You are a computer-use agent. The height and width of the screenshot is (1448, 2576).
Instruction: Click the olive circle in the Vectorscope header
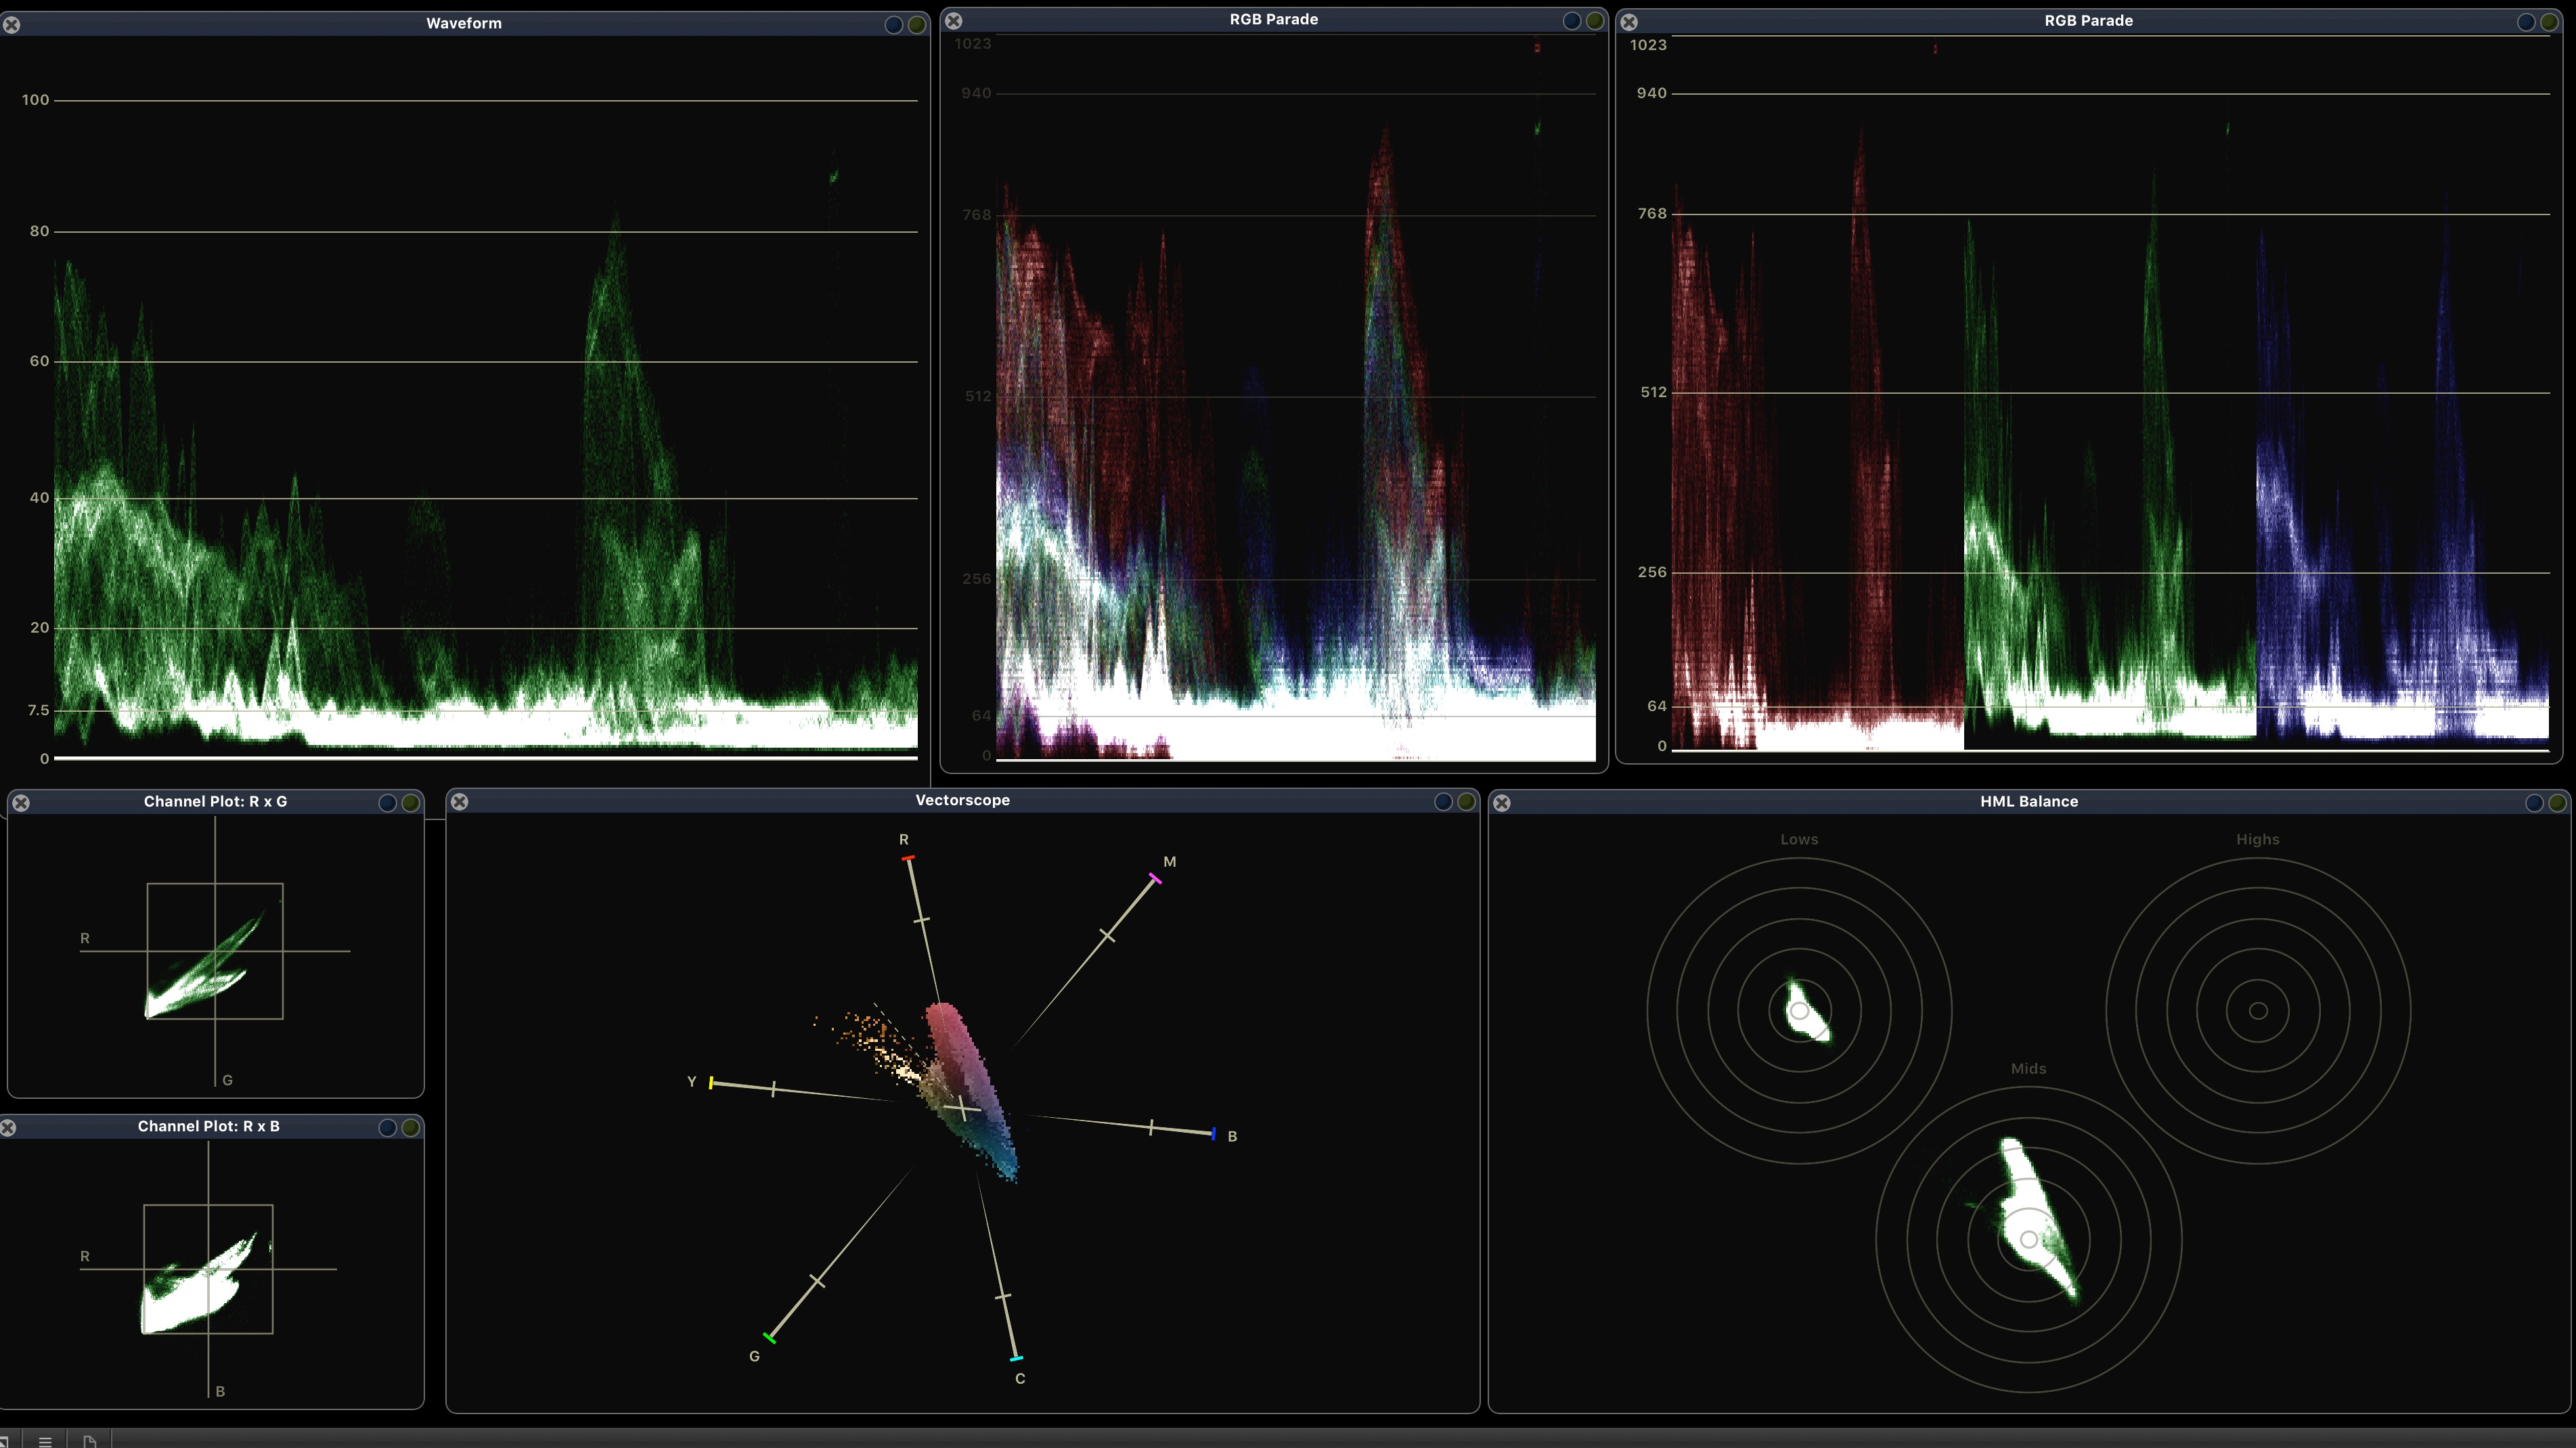point(1466,801)
